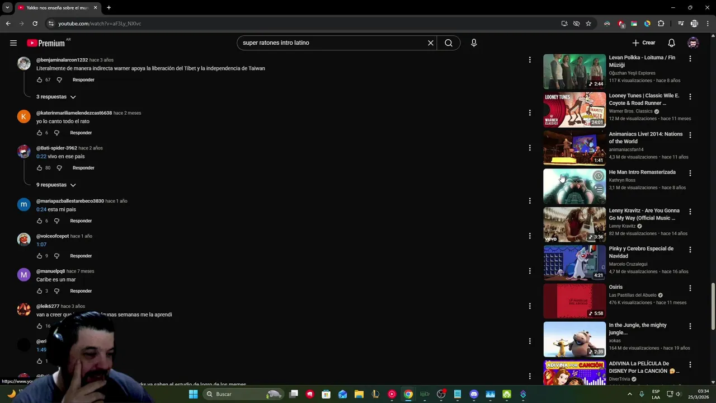
Task: Dislike the comment by @benjaminalarcon1232
Action: coord(59,80)
